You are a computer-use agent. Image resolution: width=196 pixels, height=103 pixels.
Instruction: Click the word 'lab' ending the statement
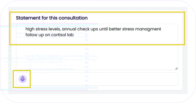(70, 35)
